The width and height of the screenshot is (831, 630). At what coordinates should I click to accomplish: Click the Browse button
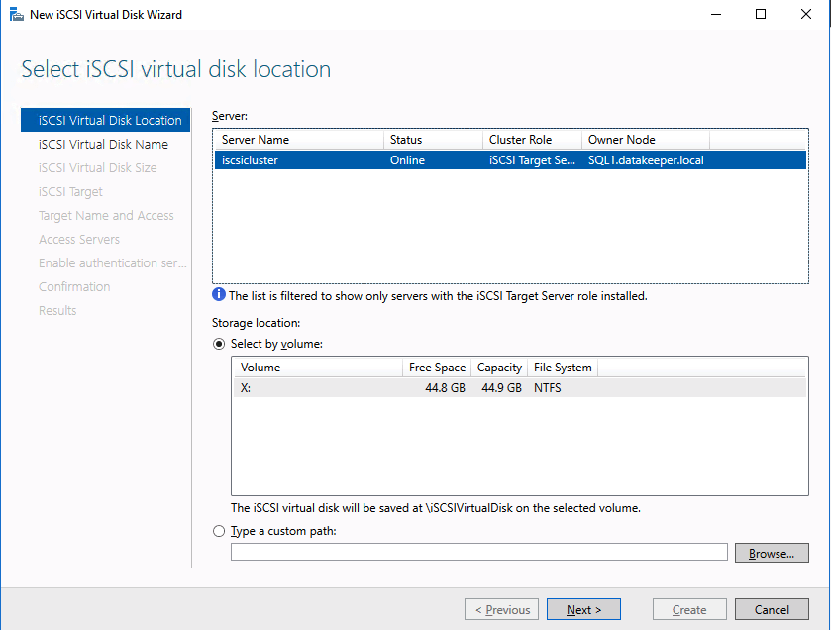pyautogui.click(x=772, y=553)
